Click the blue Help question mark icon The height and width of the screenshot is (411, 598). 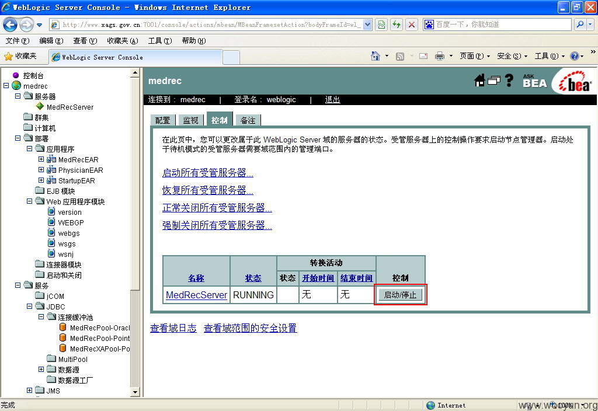575,56
